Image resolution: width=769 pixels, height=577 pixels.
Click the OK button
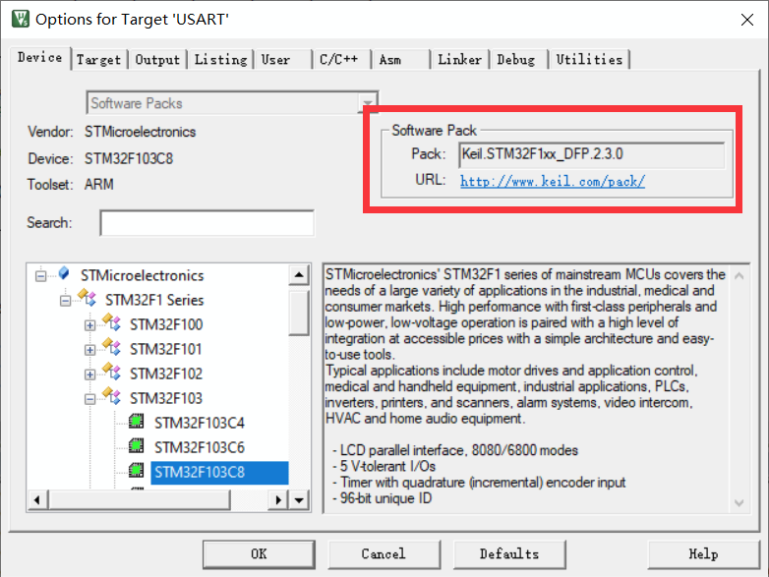point(259,554)
